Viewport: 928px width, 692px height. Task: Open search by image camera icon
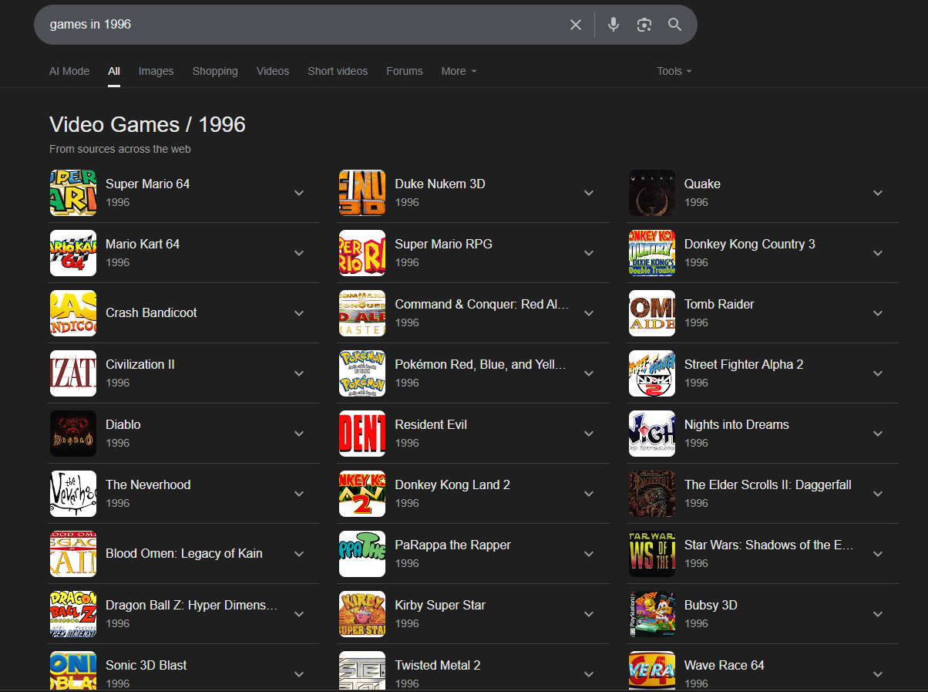(x=644, y=25)
